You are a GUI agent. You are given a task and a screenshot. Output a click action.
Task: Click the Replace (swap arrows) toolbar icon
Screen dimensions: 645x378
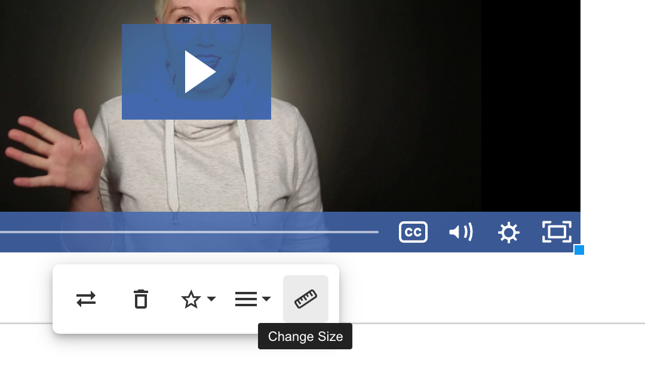click(86, 299)
